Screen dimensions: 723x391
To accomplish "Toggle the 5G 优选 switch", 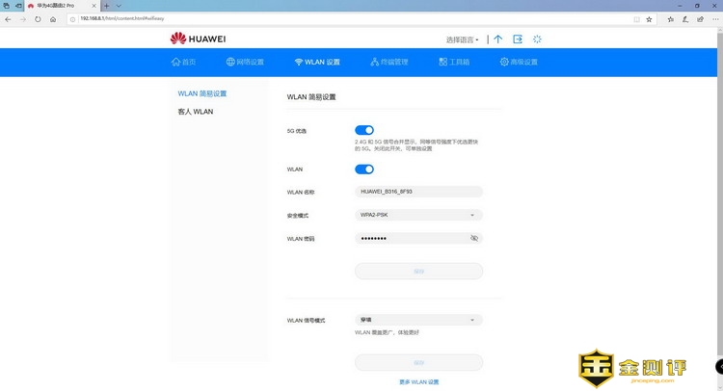I will pos(364,130).
